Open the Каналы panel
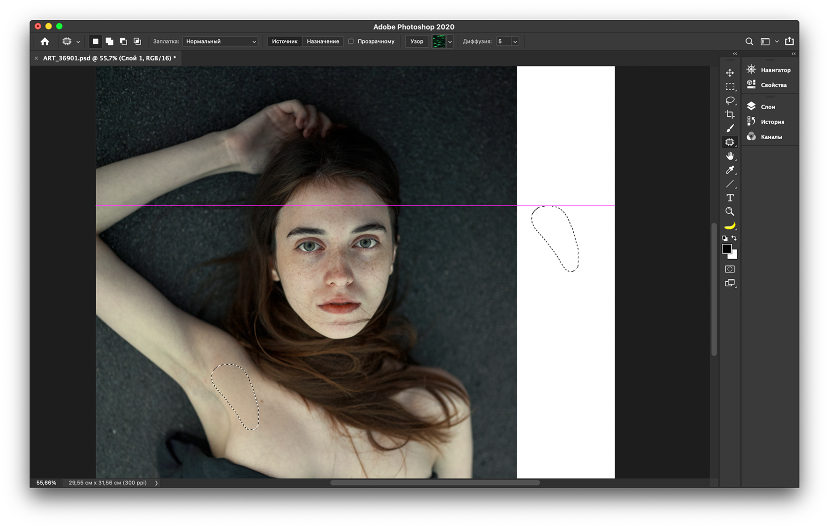829x527 pixels. point(764,137)
